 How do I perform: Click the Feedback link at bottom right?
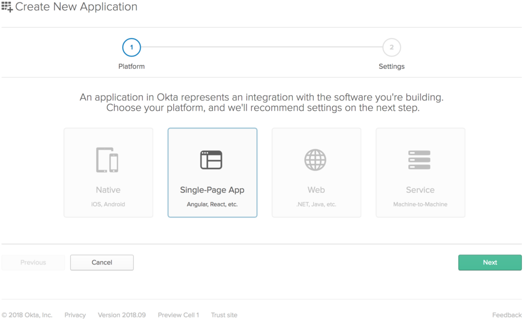(507, 315)
